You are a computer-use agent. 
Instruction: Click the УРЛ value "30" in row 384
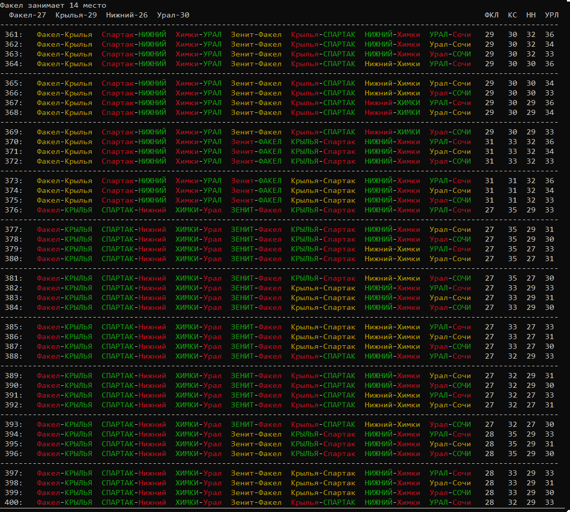click(x=549, y=308)
